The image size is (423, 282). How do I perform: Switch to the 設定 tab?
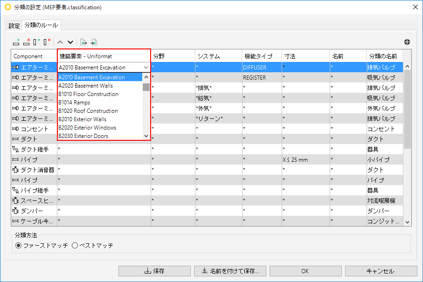point(14,26)
